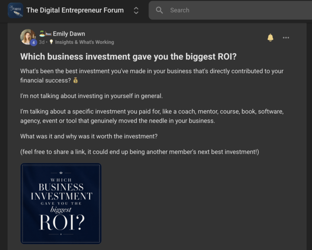
Task: Click the lightbulb category icon
Action: click(51, 42)
